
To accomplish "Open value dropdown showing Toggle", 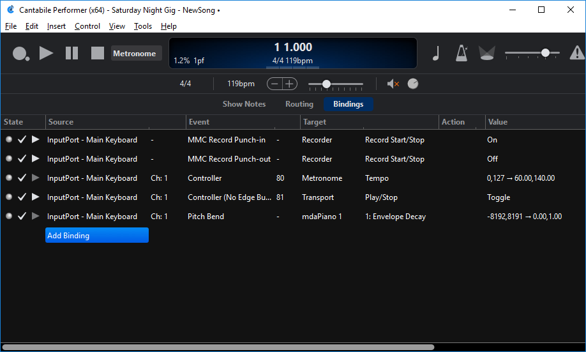I will pos(499,197).
